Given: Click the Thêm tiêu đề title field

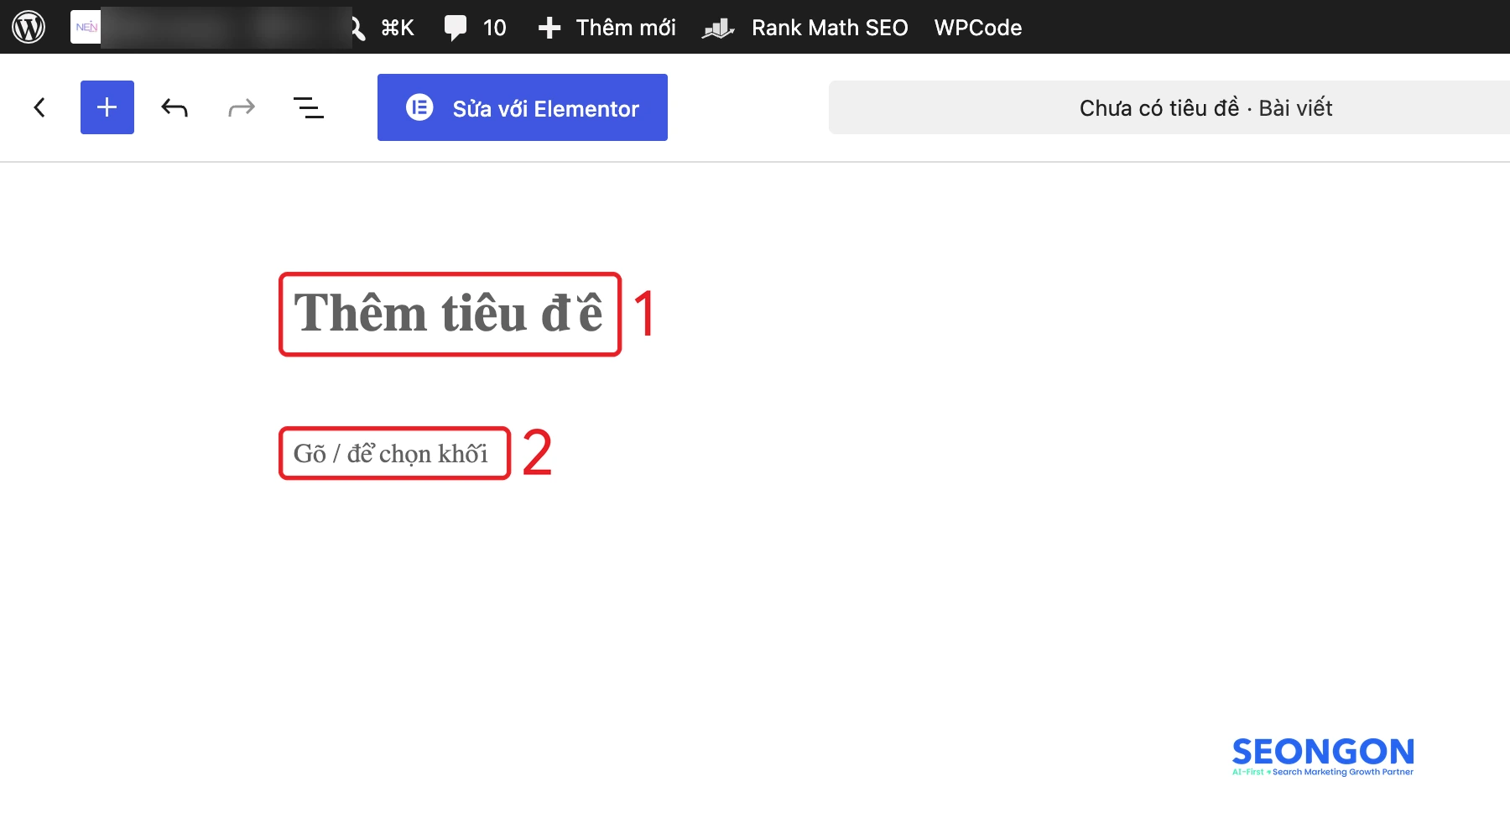Looking at the screenshot, I should [x=449, y=314].
